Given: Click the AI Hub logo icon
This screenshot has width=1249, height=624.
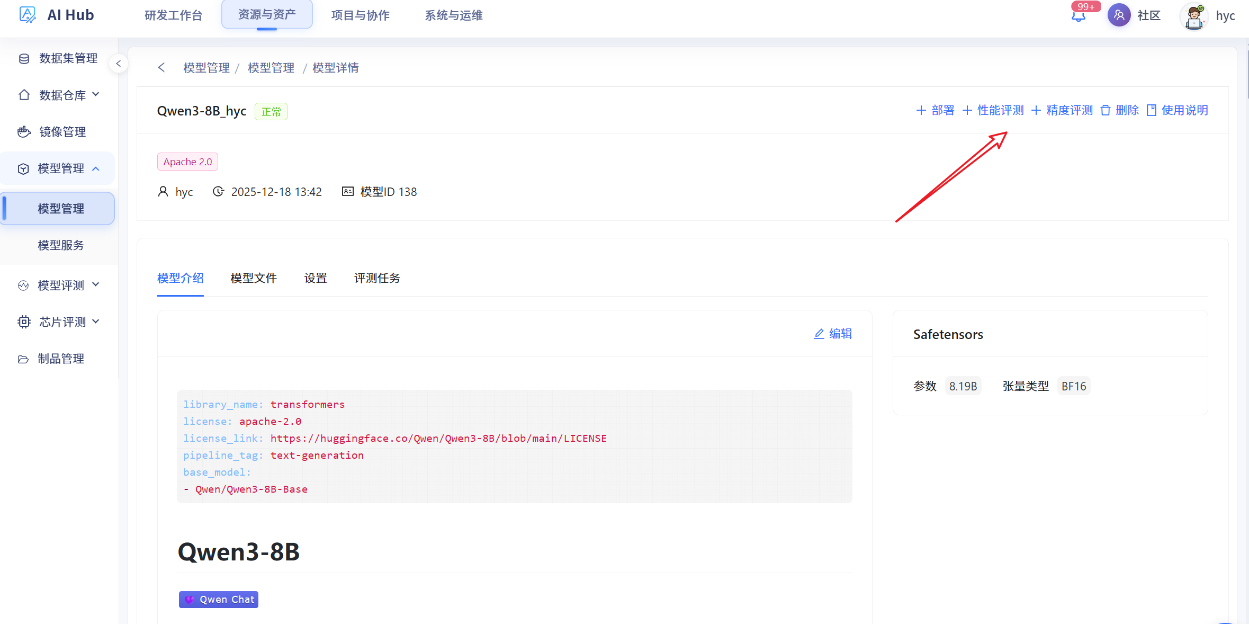Looking at the screenshot, I should click(x=28, y=15).
